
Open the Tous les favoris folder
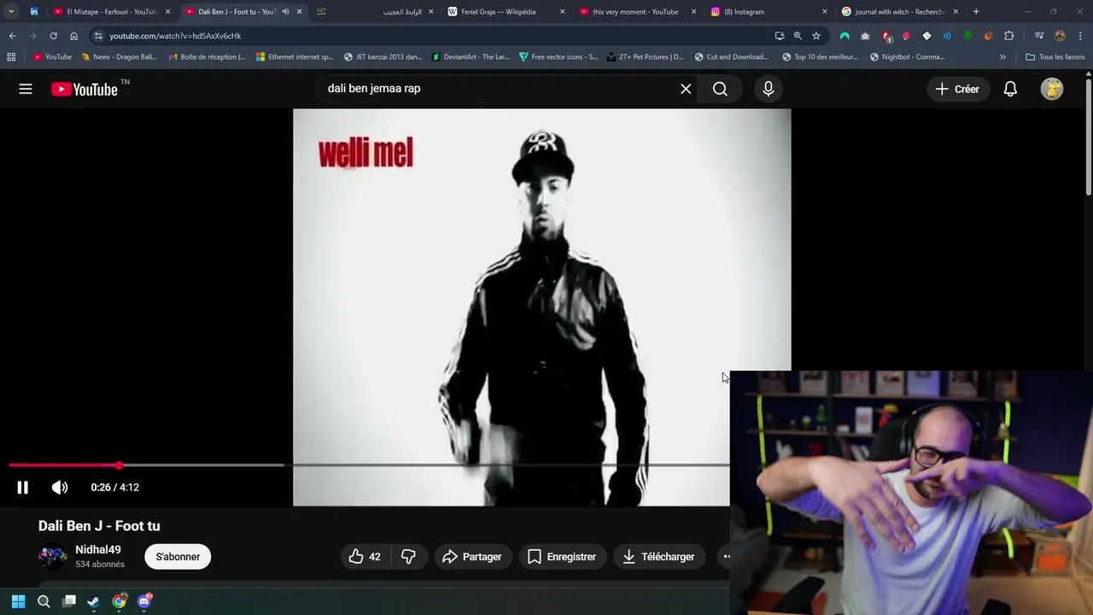tap(1055, 57)
